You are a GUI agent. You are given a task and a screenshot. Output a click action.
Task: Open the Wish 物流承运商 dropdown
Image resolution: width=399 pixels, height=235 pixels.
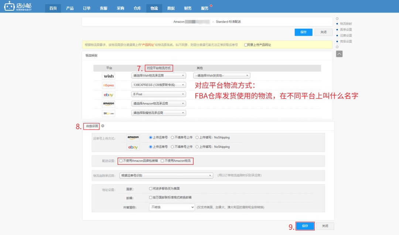(158, 76)
